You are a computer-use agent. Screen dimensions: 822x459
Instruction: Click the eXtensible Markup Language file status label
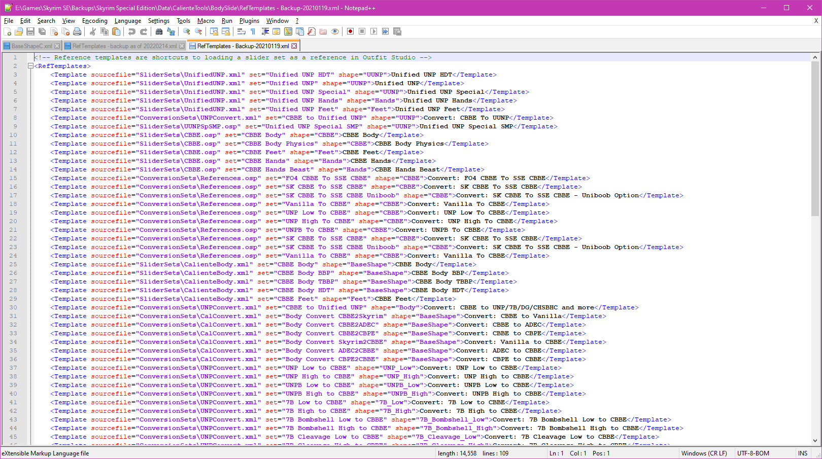pyautogui.click(x=45, y=453)
